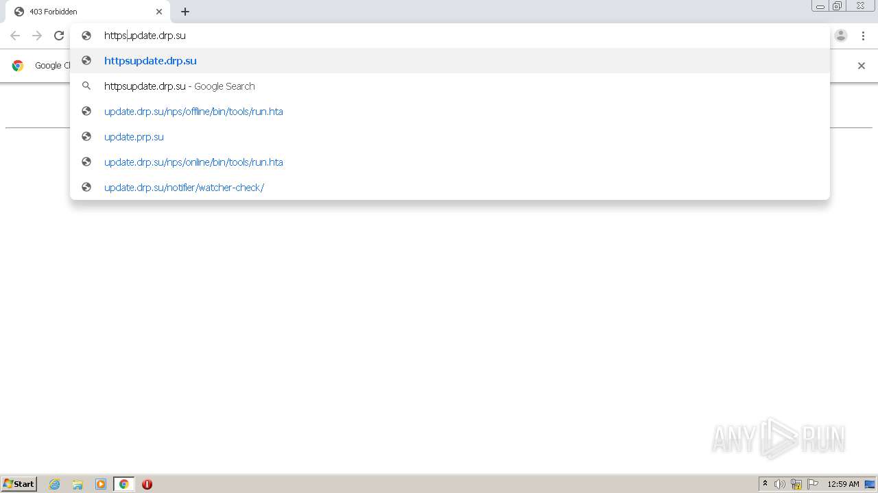Image resolution: width=878 pixels, height=493 pixels.
Task: Open the Windows Start menu
Action: click(x=19, y=484)
